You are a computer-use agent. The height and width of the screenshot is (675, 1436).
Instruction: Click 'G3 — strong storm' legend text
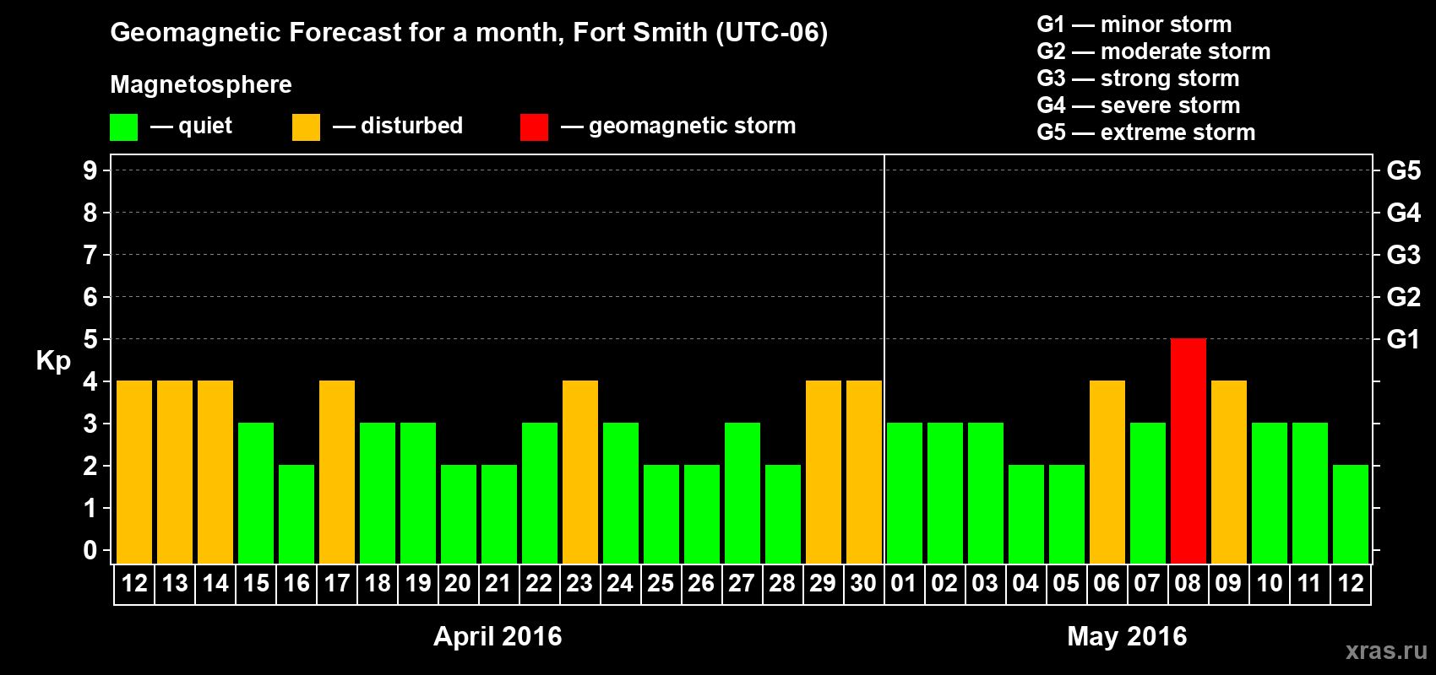point(1138,78)
